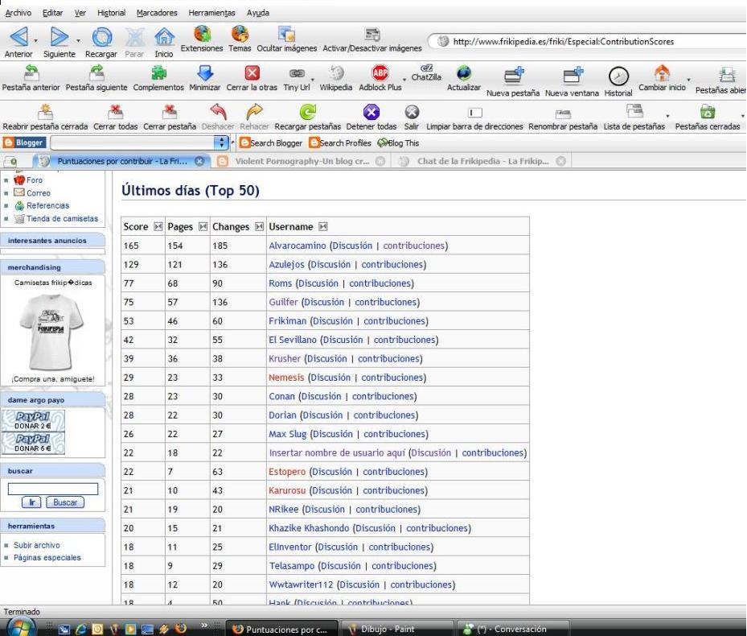The image size is (747, 636).
Task: Click the buscar text input field
Action: pyautogui.click(x=53, y=489)
